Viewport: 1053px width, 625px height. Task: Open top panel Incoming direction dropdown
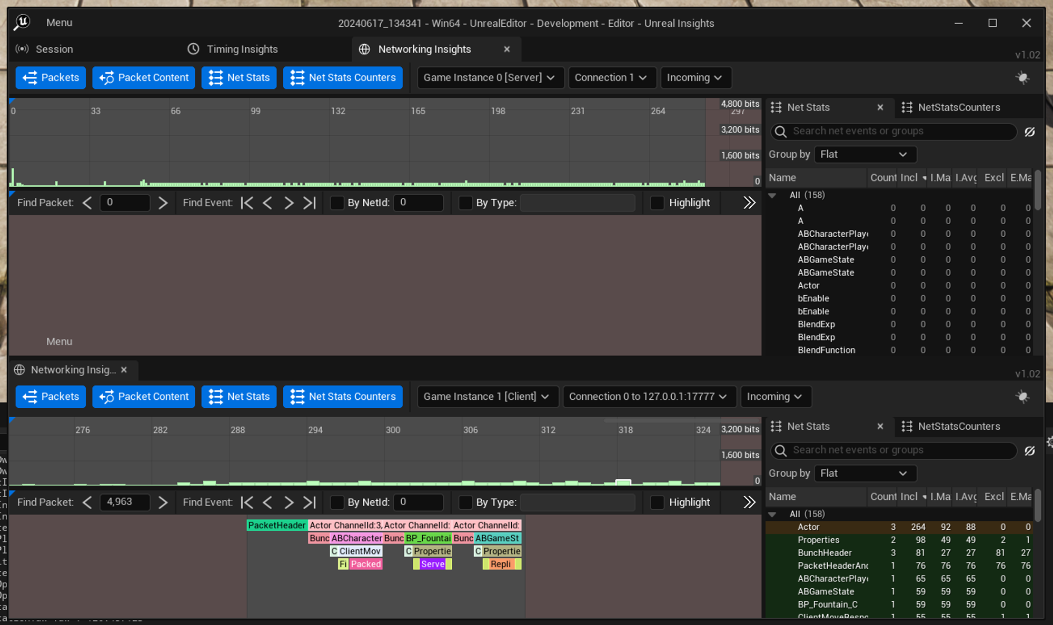coord(696,78)
